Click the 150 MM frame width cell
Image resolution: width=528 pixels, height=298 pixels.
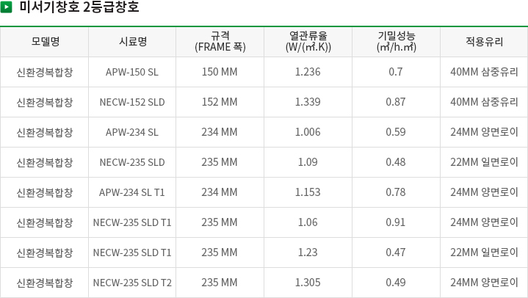(220, 72)
